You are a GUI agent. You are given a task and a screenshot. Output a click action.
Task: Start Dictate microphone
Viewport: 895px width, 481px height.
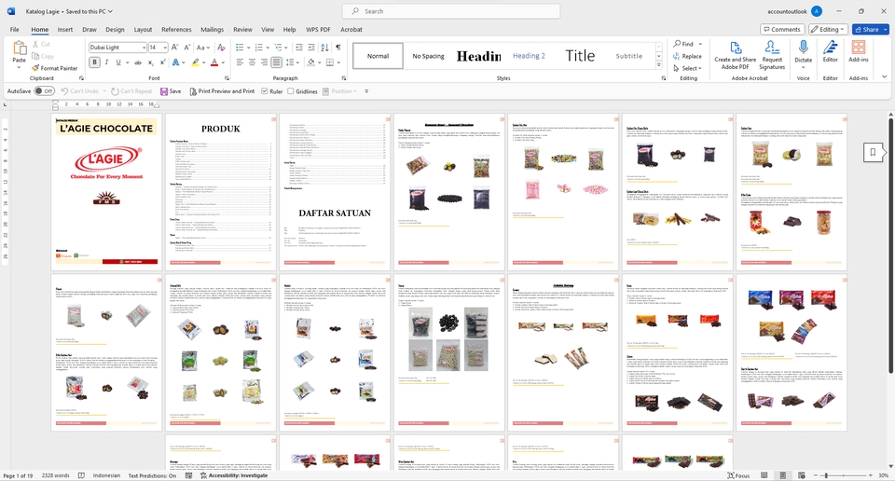803,51
